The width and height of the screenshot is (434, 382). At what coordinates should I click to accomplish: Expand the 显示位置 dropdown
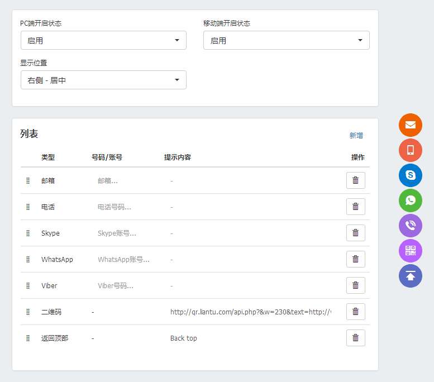(103, 80)
